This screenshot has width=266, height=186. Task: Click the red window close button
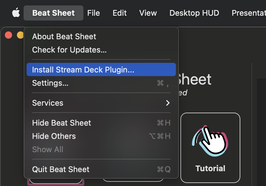point(8,35)
